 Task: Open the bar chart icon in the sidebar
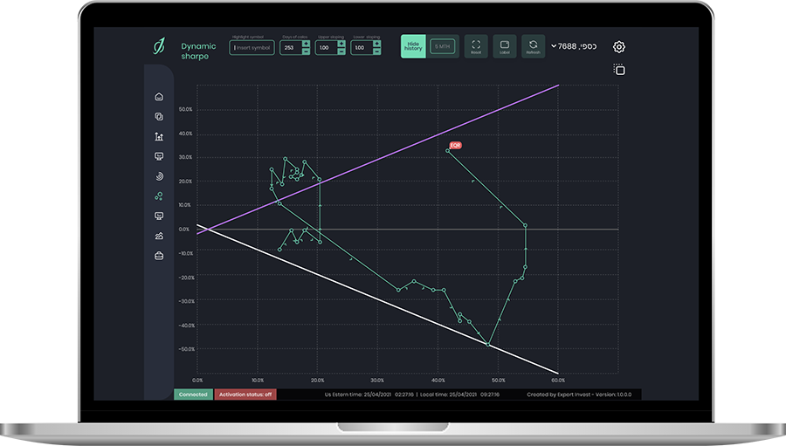(x=159, y=136)
